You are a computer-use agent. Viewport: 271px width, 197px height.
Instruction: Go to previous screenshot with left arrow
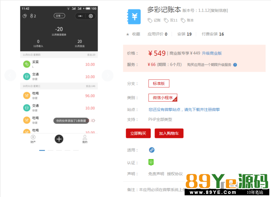coord(10,75)
